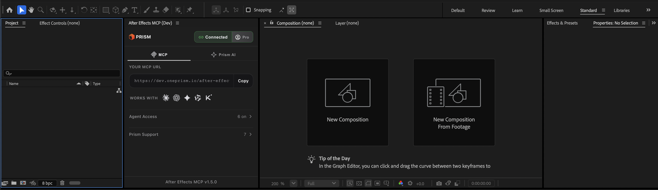Select the Pan Behind anchor point tool
Viewport: 658px width, 190px height.
[94, 10]
